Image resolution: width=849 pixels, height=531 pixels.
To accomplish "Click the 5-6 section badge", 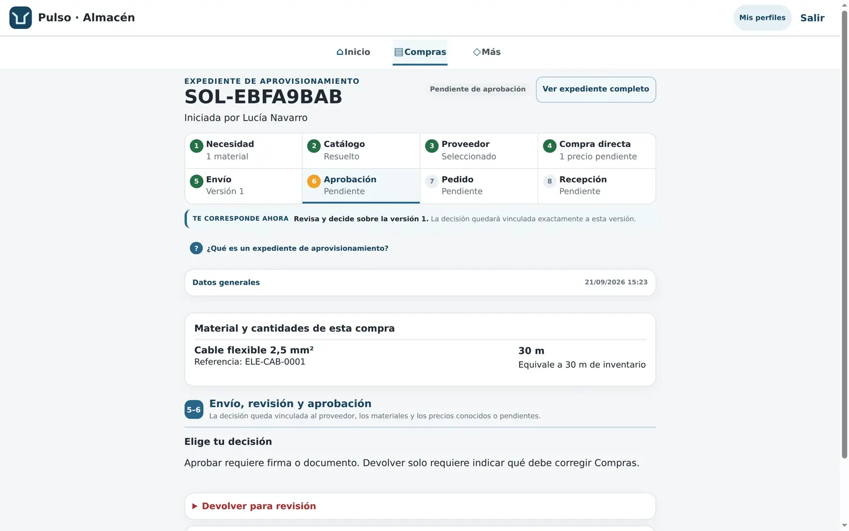I will (194, 410).
